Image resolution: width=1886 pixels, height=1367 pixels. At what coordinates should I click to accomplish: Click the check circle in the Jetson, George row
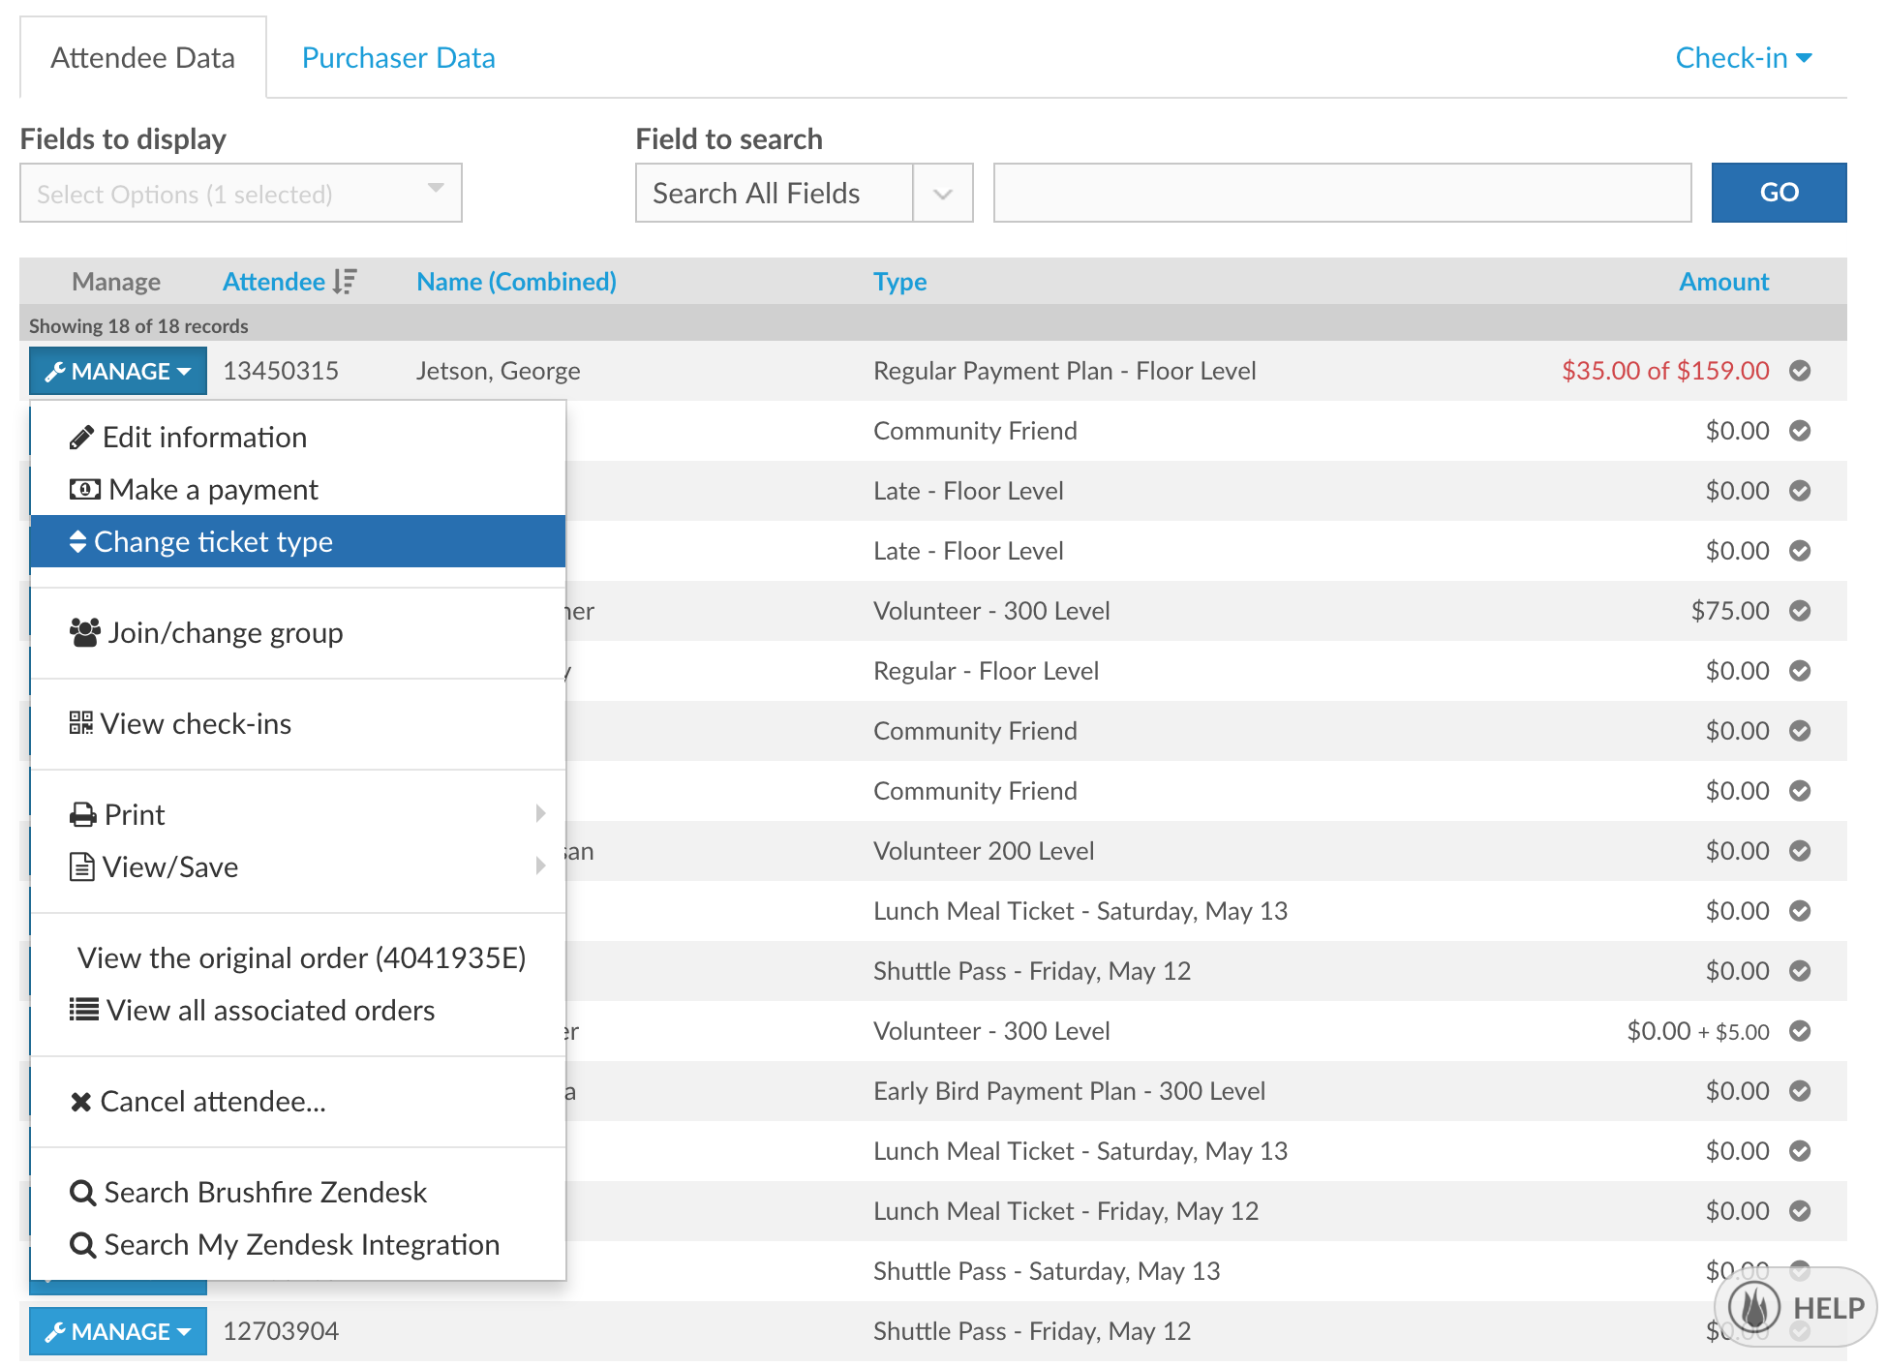pyautogui.click(x=1800, y=371)
